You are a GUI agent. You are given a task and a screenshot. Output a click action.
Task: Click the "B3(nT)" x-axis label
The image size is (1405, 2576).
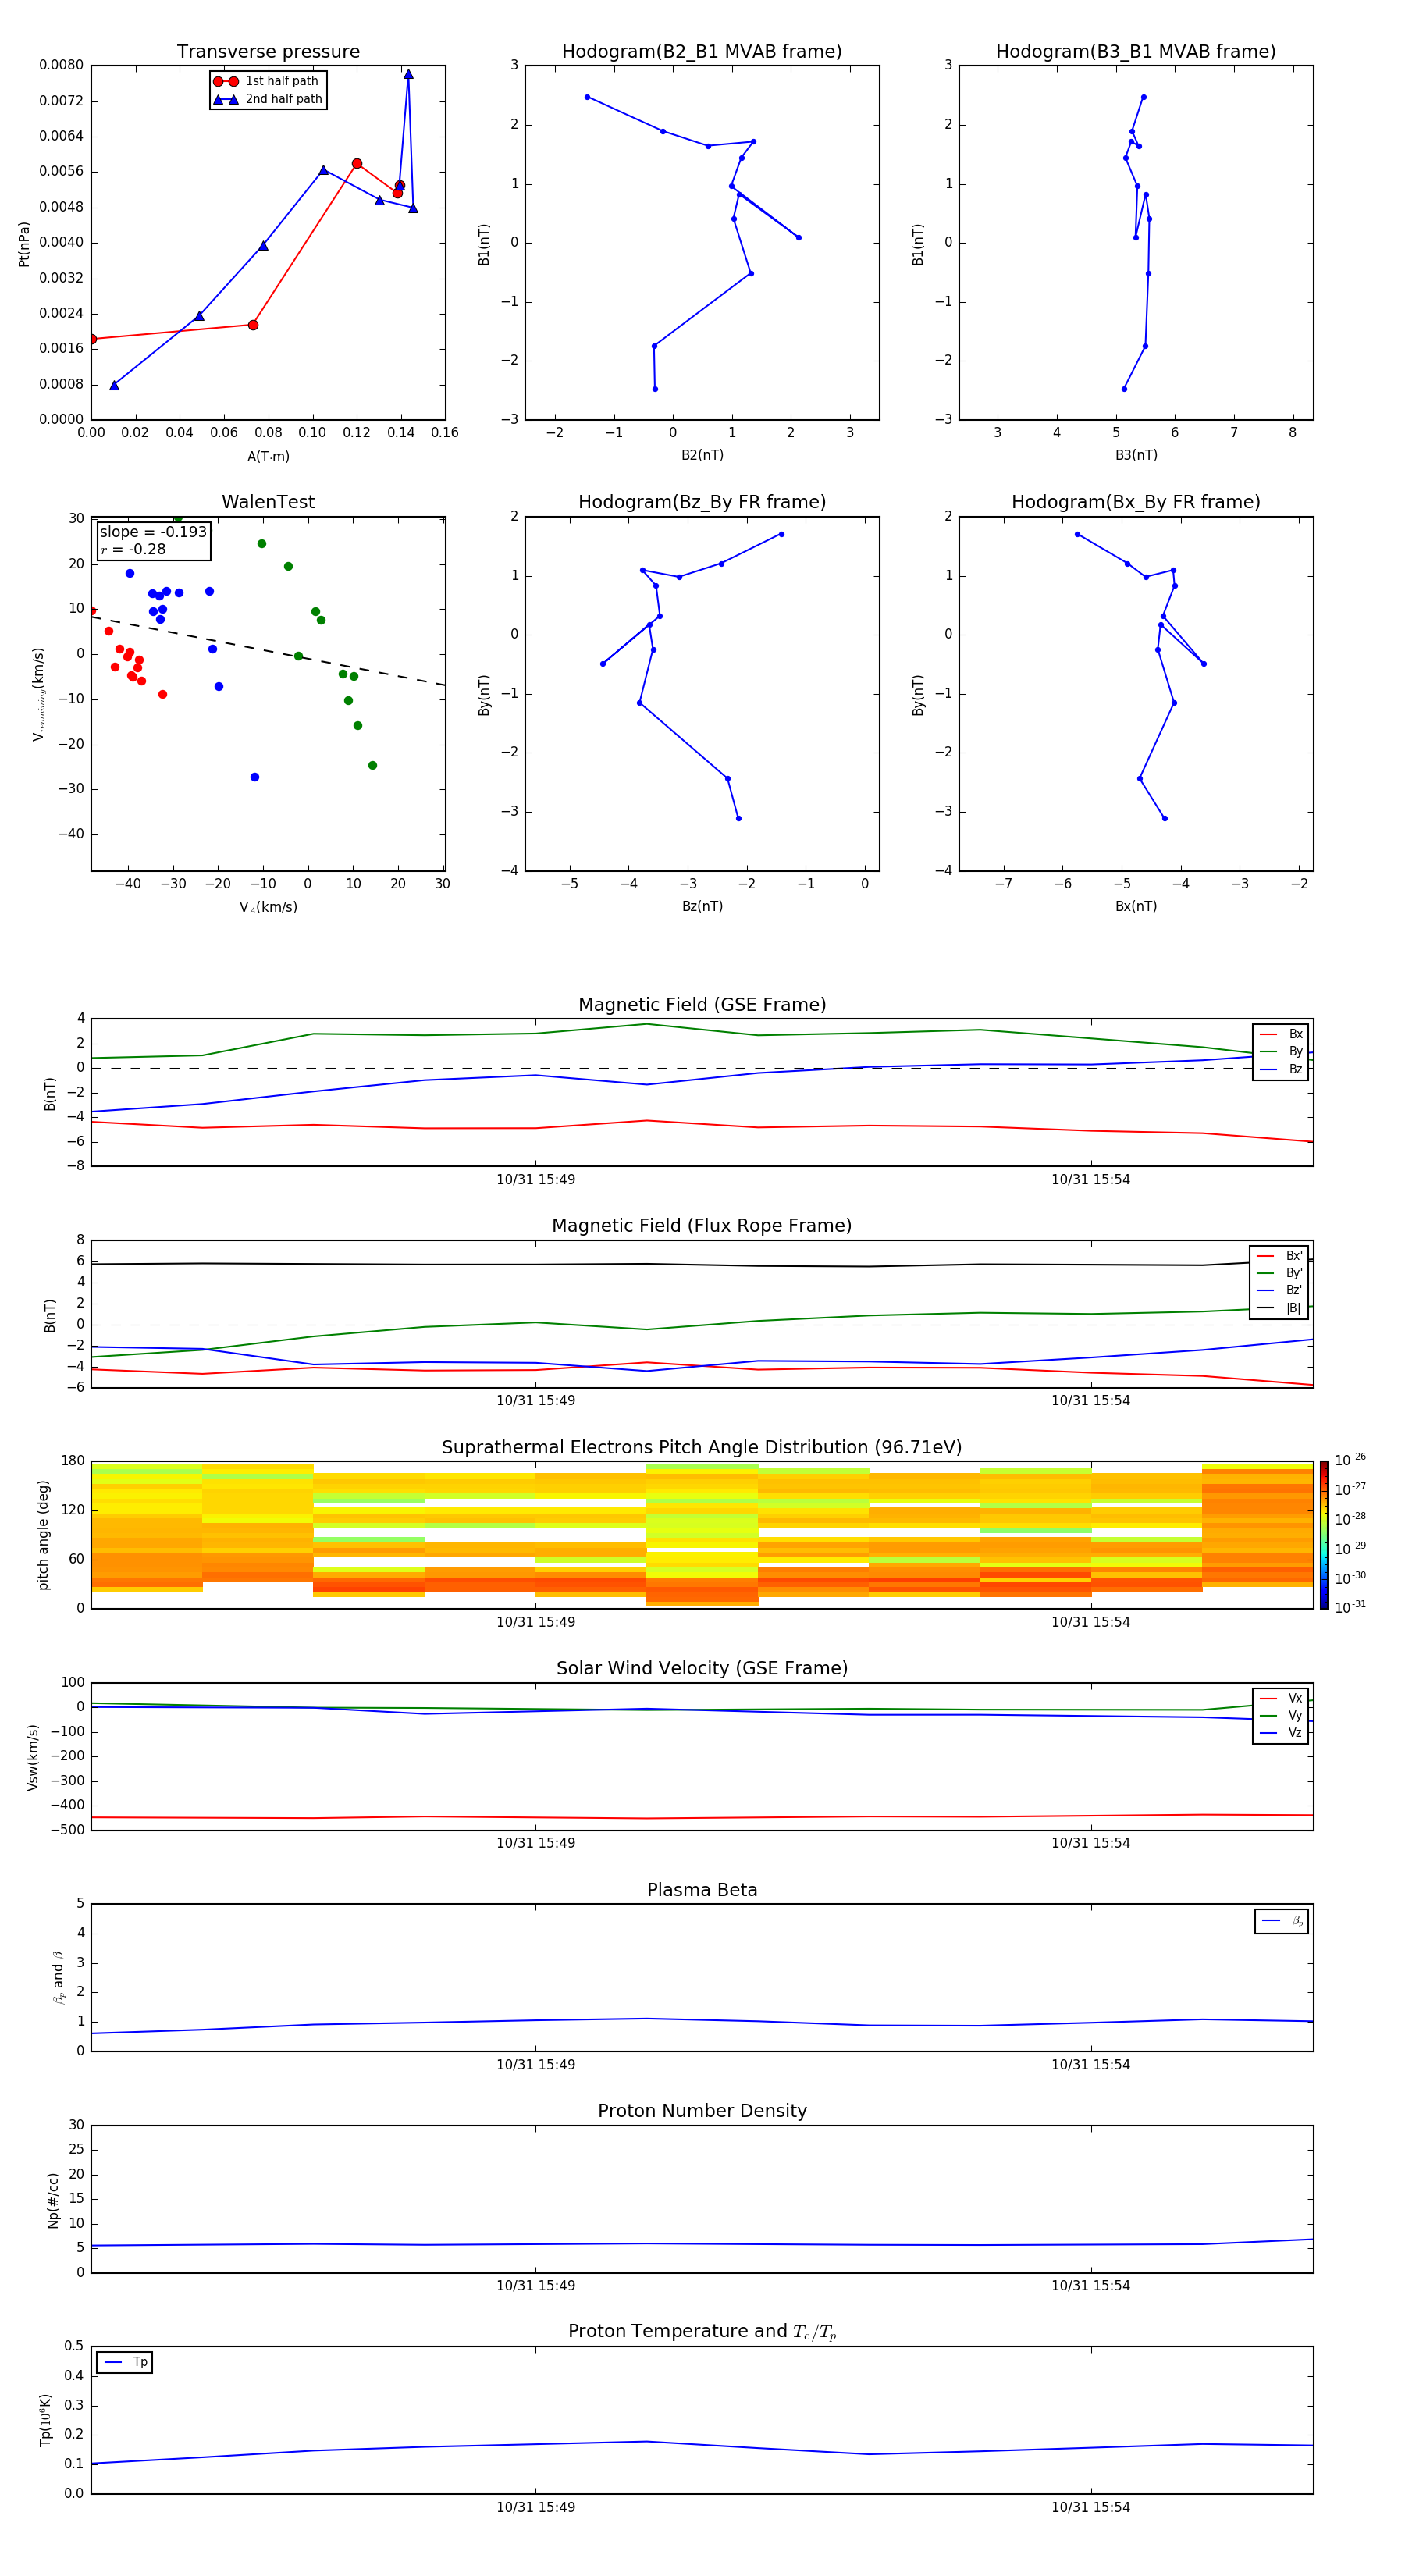tap(1136, 455)
